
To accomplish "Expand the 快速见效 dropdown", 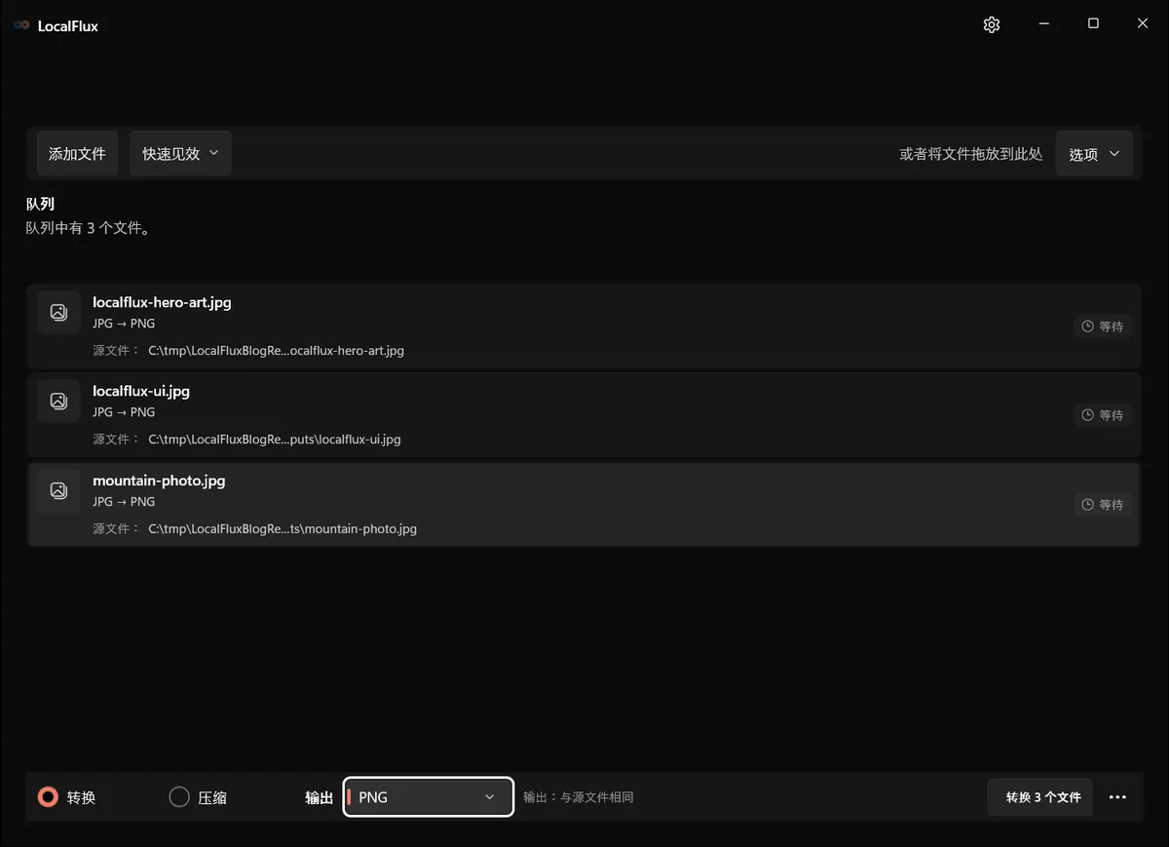I will [x=180, y=154].
